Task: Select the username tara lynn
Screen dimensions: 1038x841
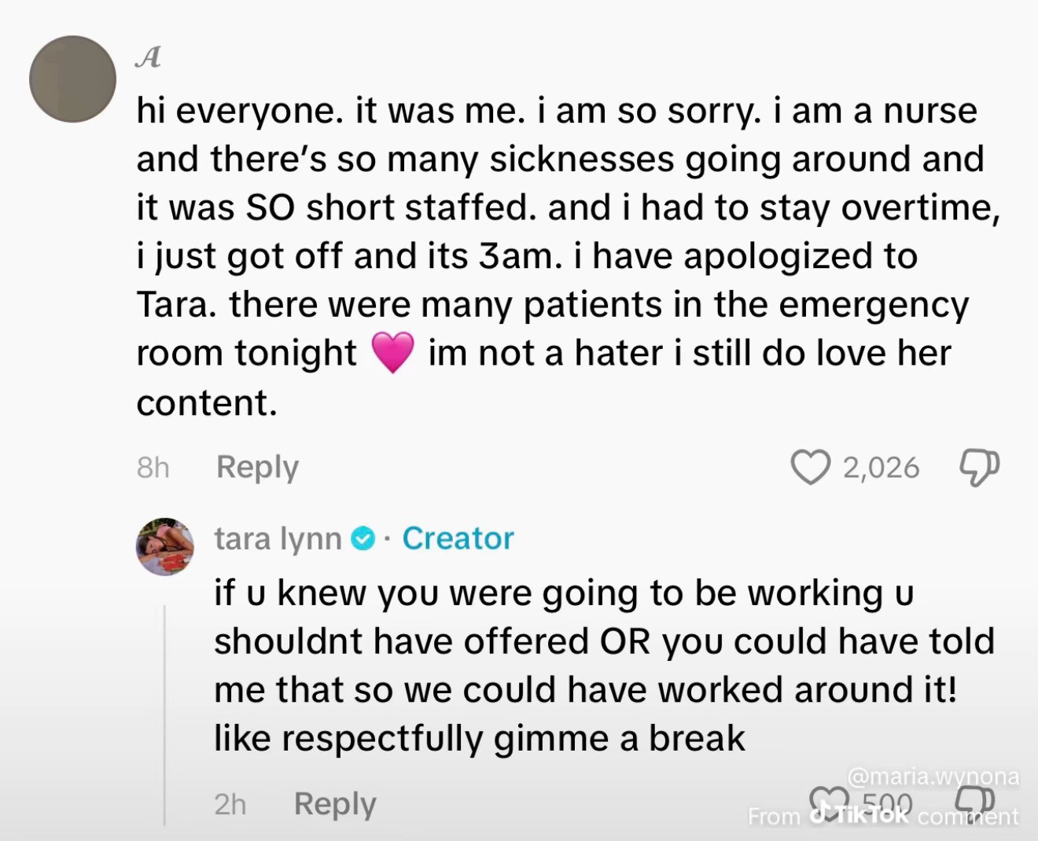Action: pyautogui.click(x=277, y=538)
